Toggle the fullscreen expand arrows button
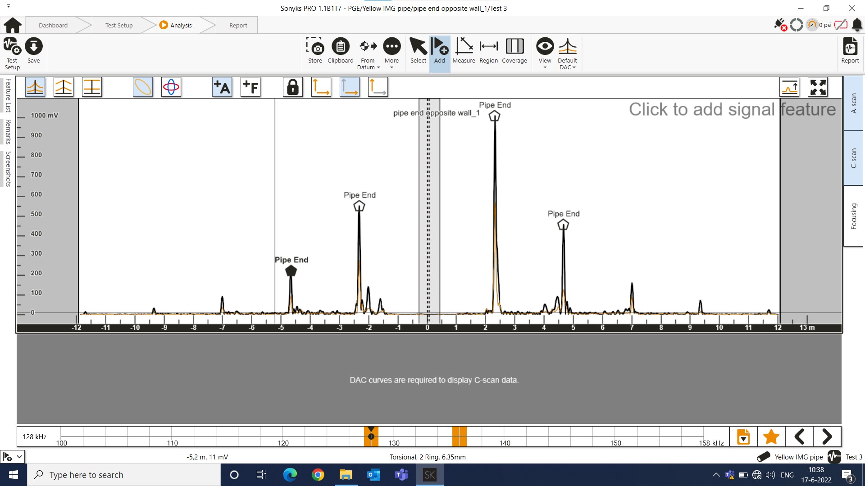This screenshot has height=486, width=865. pyautogui.click(x=818, y=87)
